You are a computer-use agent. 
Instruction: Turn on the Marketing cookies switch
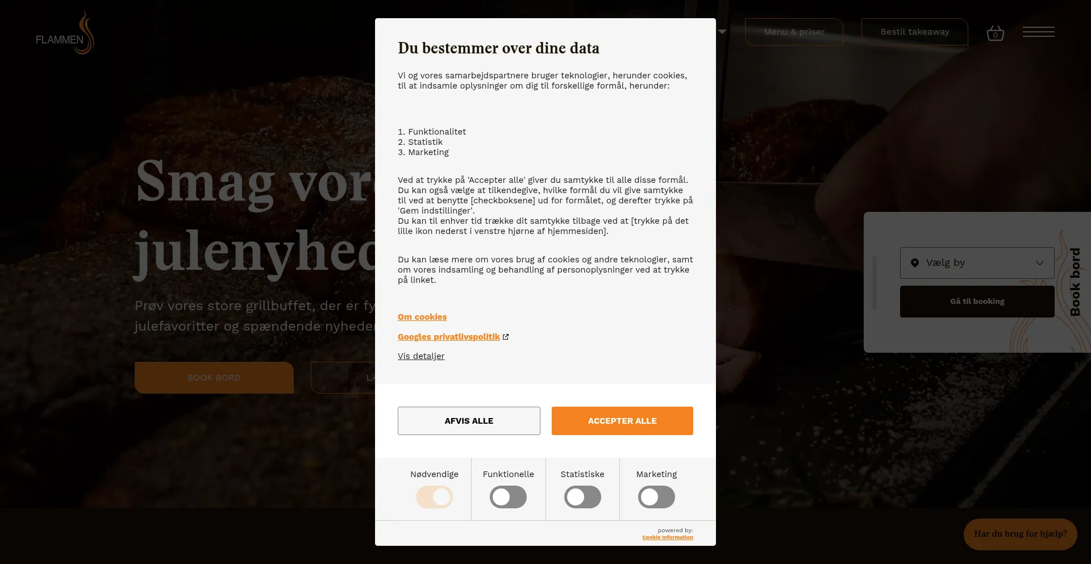point(656,497)
